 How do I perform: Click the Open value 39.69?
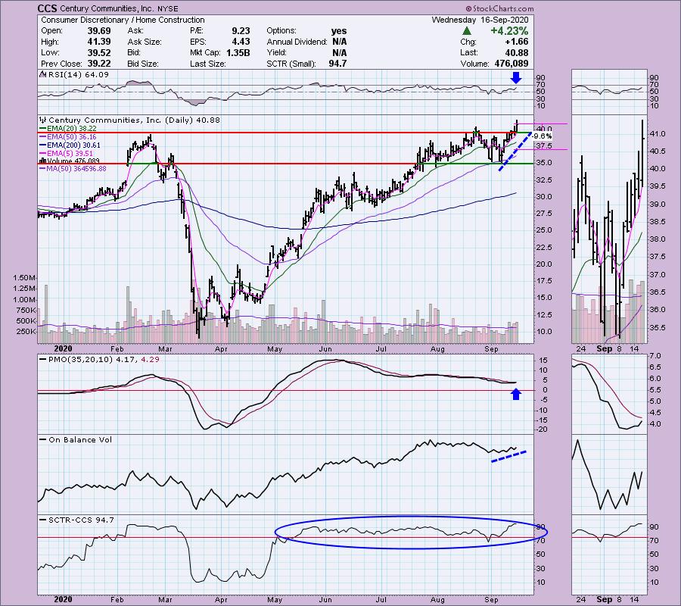tap(98, 31)
